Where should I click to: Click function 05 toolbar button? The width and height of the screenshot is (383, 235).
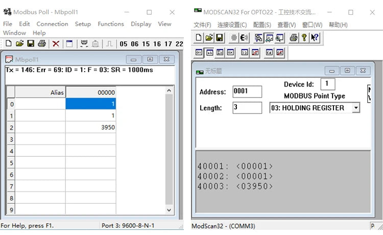coord(124,44)
